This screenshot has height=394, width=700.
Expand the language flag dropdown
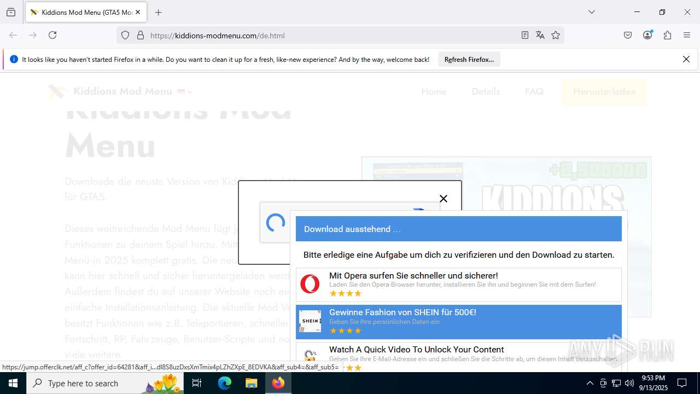point(185,91)
